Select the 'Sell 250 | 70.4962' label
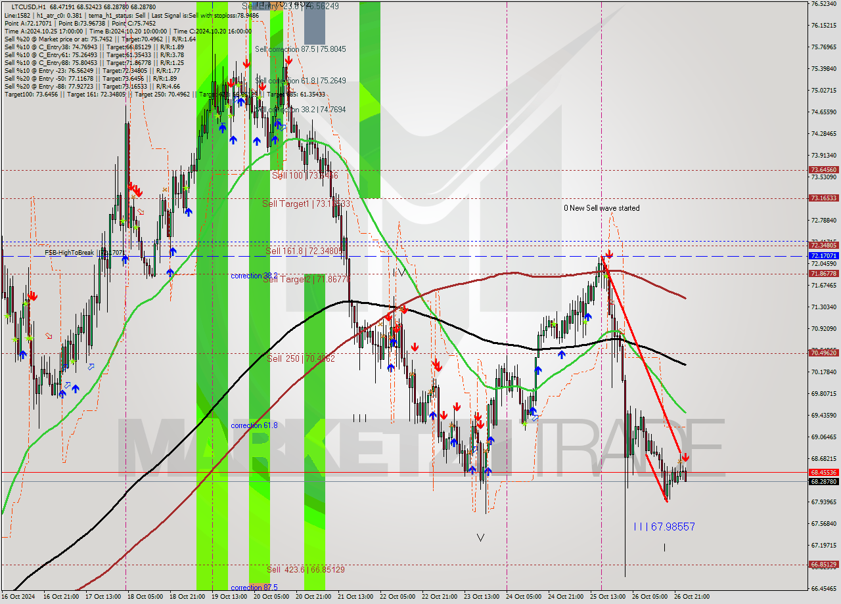The height and width of the screenshot is (604, 841). 301,358
